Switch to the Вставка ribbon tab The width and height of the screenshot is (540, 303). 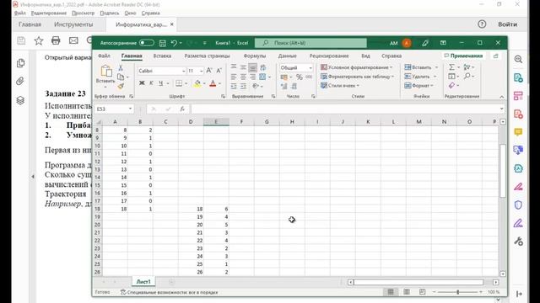pos(162,56)
